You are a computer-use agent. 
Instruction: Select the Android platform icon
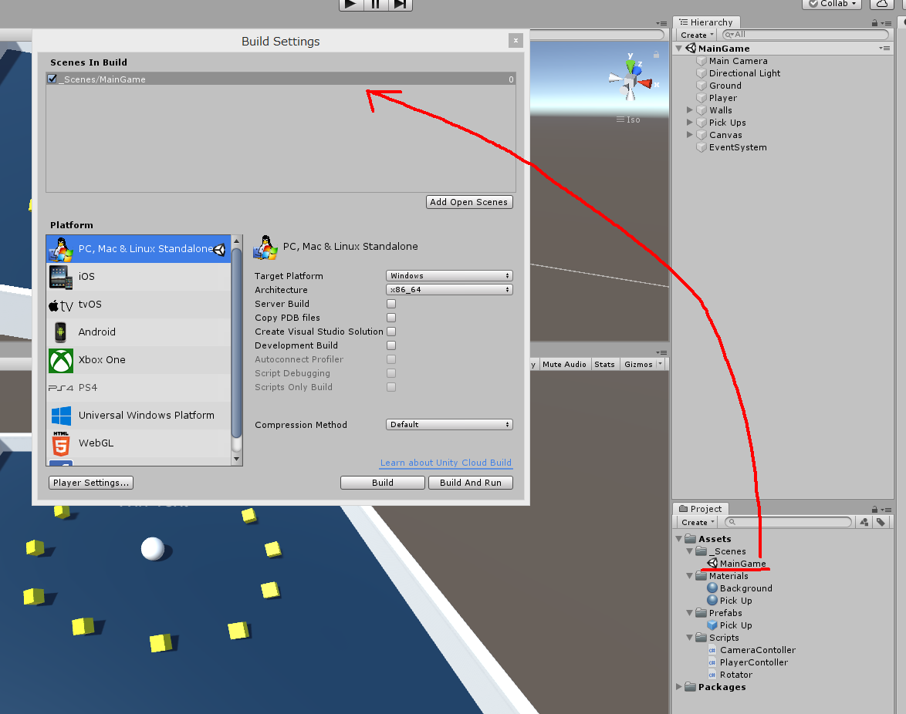[61, 332]
